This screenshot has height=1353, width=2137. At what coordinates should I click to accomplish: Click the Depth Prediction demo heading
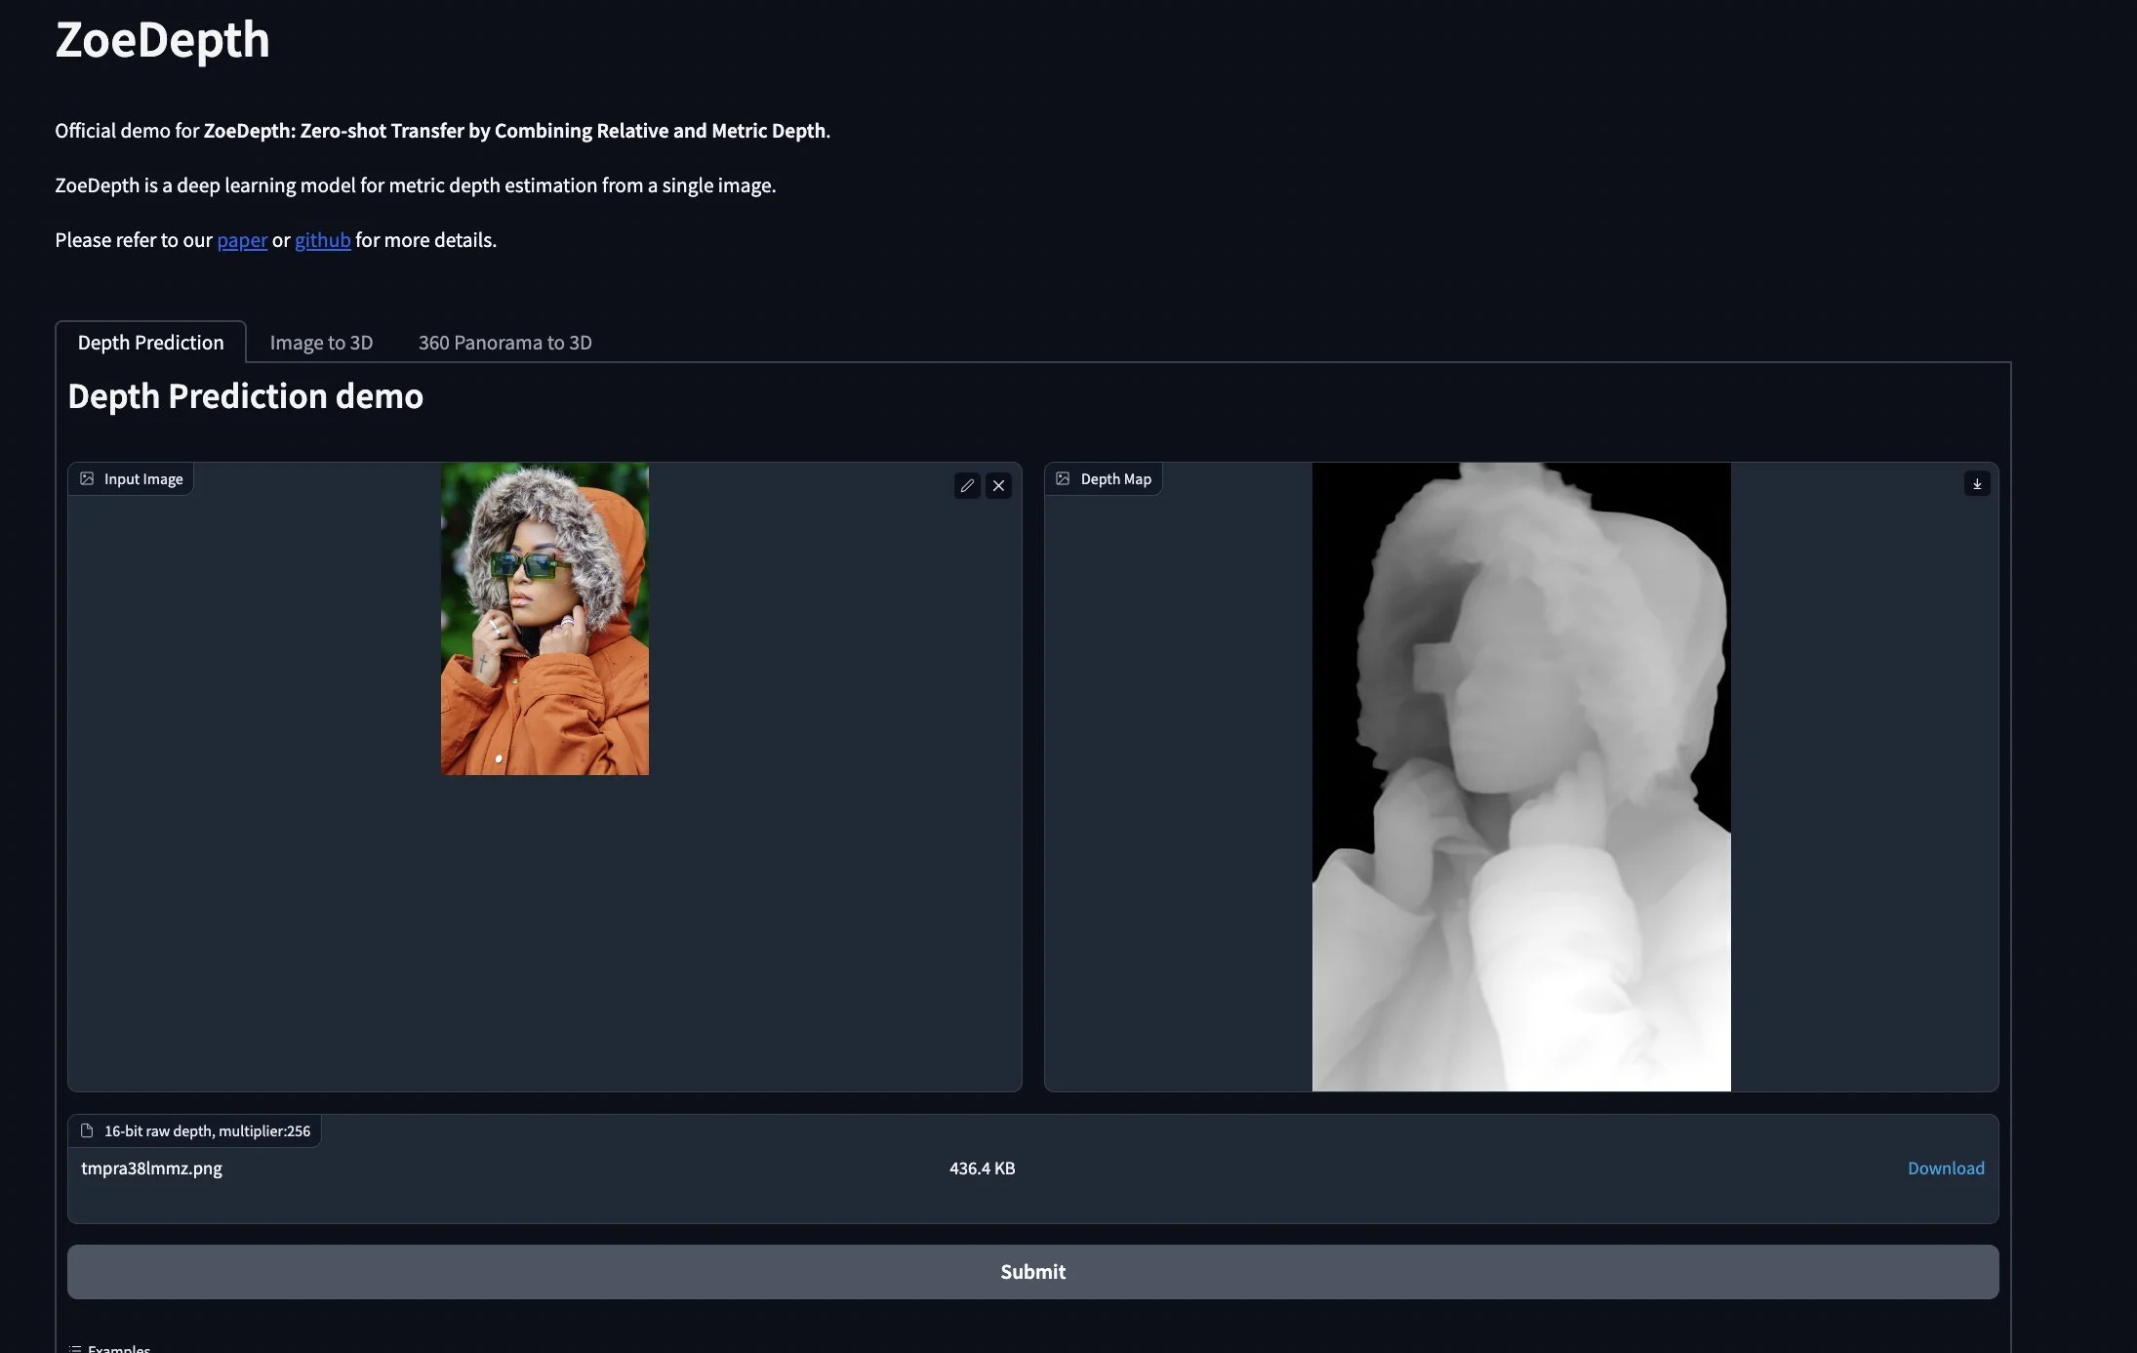(245, 396)
